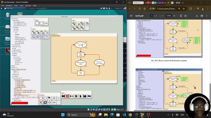
Task: Click the ML evaluate tool in the Sim palette
Action: coord(89,96)
